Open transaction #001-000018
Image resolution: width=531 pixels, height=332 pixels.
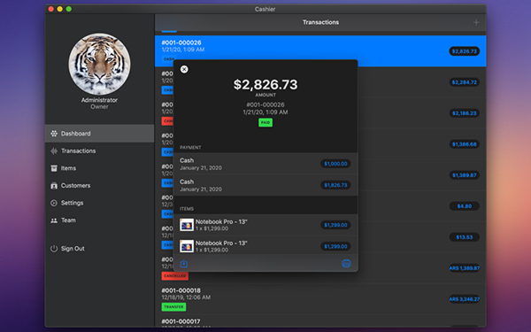click(320, 299)
